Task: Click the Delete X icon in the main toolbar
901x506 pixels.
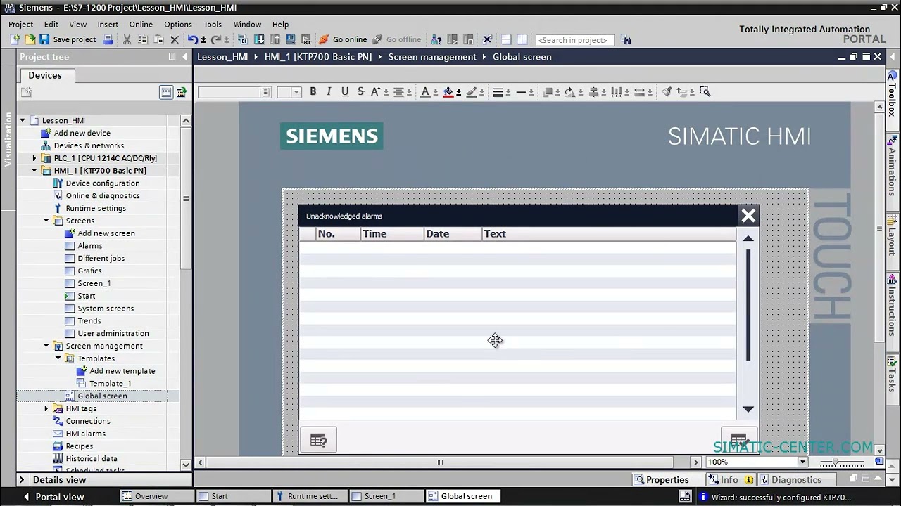Action: 175,40
